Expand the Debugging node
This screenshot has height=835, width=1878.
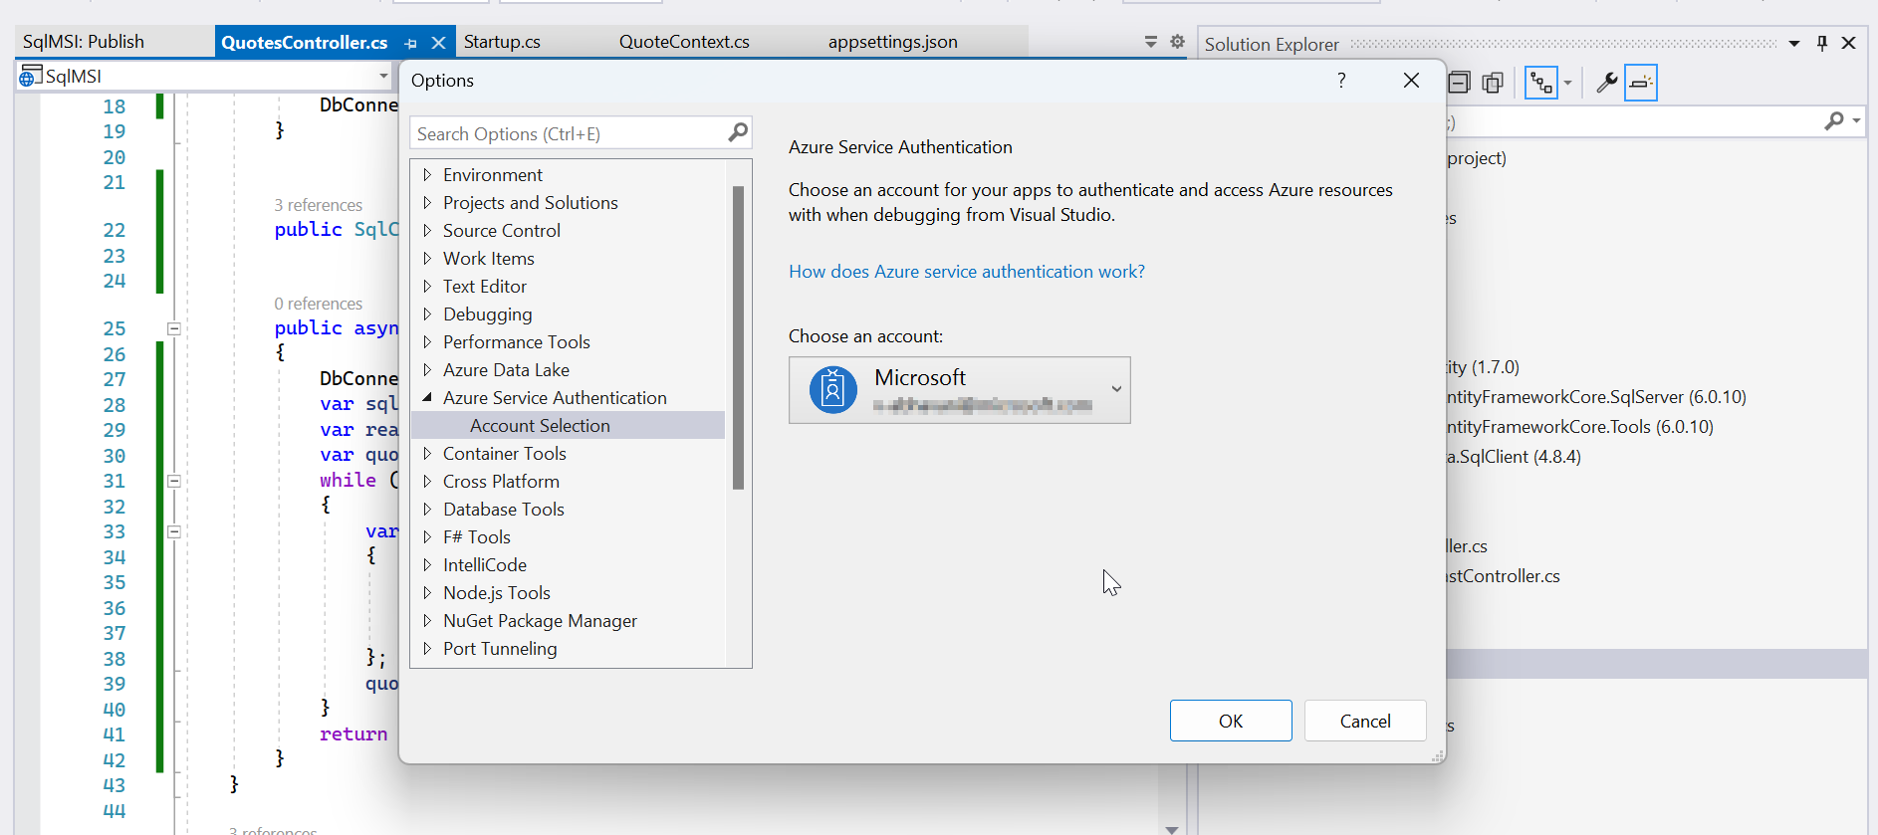[427, 313]
